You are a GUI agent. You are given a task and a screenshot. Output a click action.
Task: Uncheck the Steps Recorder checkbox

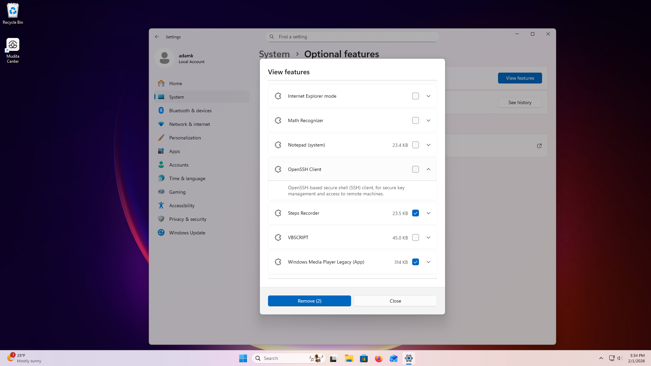416,213
